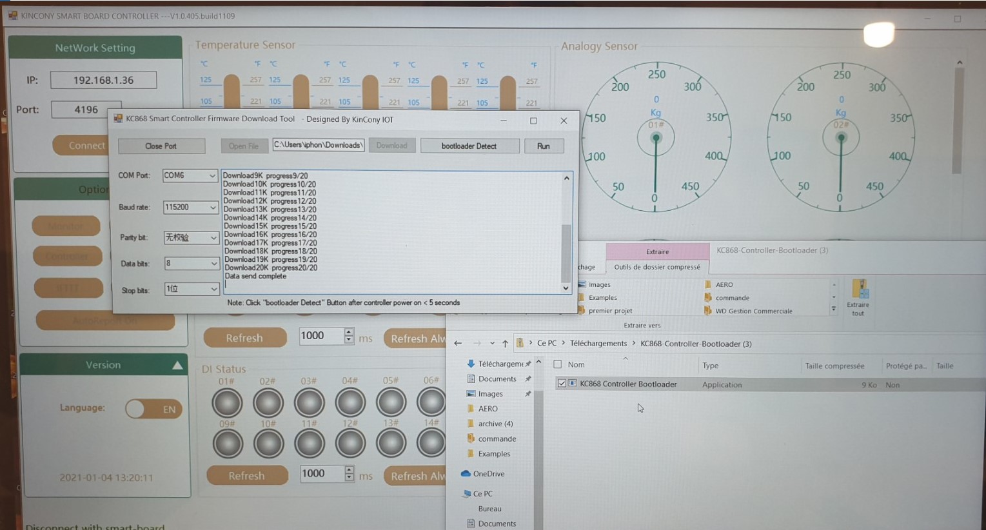Image resolution: width=986 pixels, height=530 pixels.
Task: Navigate up one folder level arrow
Action: 505,344
